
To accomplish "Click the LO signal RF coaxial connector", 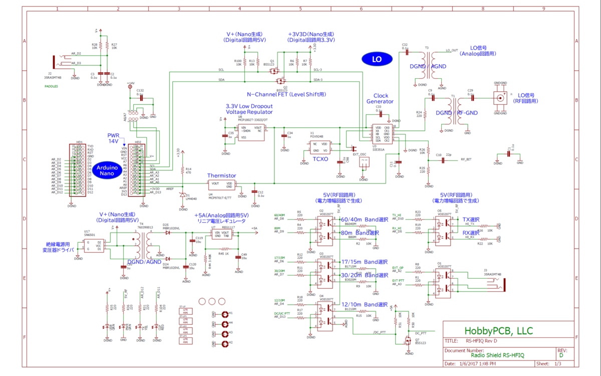I will pyautogui.click(x=500, y=98).
